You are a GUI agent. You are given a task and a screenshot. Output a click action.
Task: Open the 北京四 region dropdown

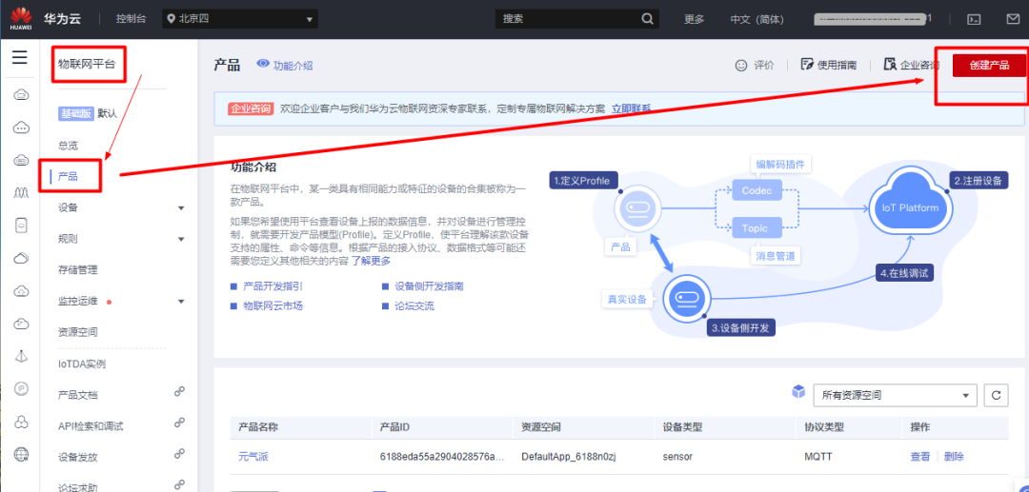[x=240, y=19]
